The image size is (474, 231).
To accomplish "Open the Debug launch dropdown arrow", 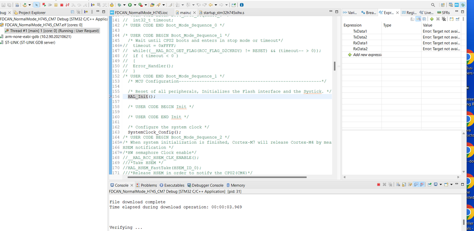I will coord(124,5).
